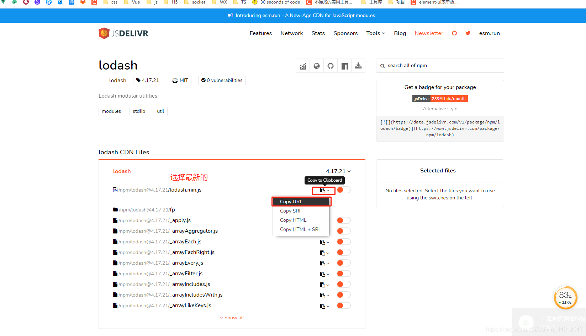Screen dimensions: 586x336
Task: Expand Show all files list
Action: pyautogui.click(x=232, y=318)
